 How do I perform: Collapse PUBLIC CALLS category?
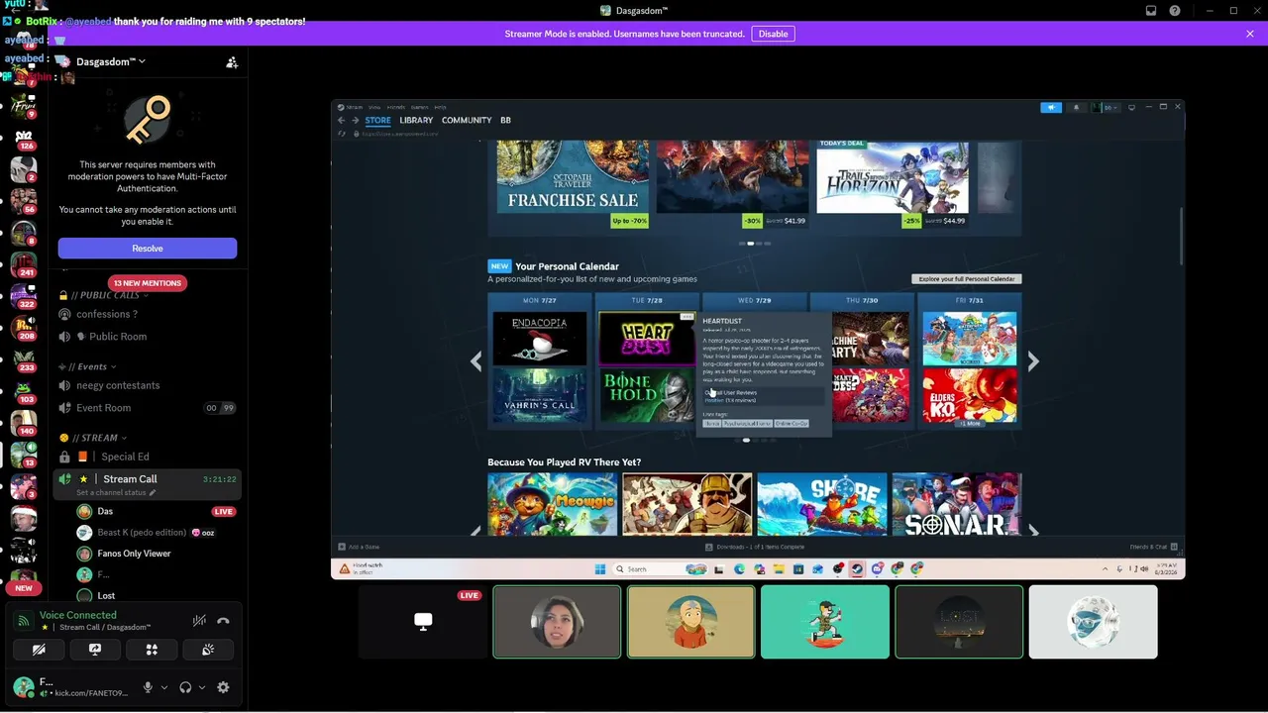[x=105, y=295]
